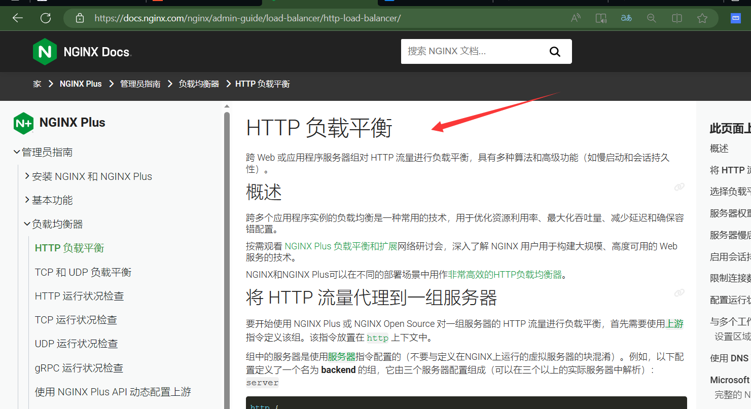
Task: Open the page translate options icon
Action: pos(626,18)
